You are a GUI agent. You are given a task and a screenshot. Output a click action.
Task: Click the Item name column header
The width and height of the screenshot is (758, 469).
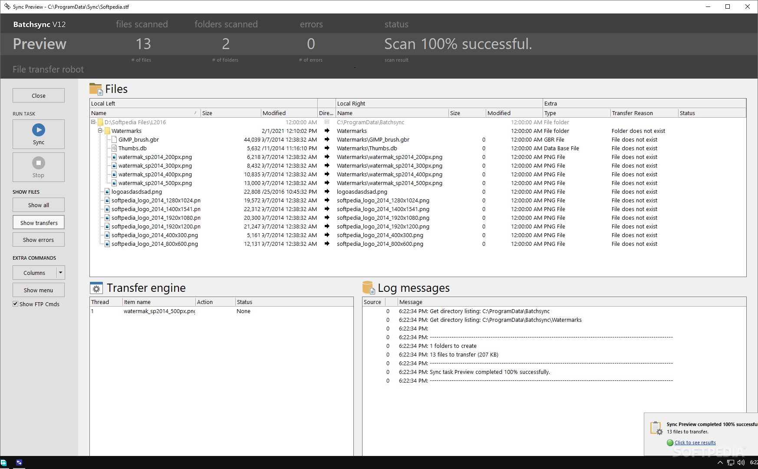[159, 302]
